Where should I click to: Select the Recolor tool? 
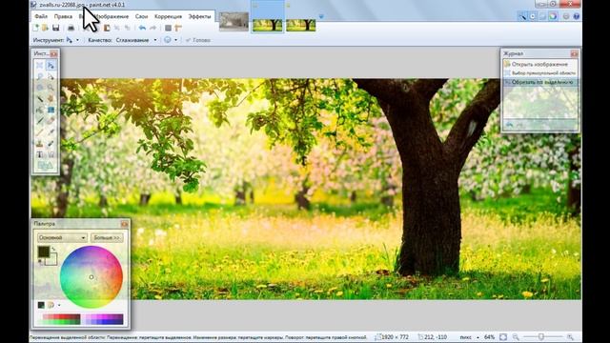click(51, 144)
